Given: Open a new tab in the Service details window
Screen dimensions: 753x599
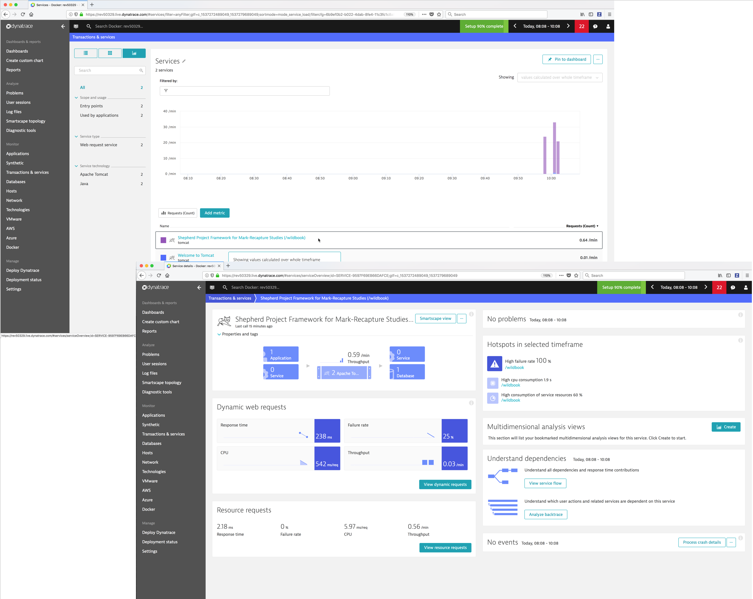Looking at the screenshot, I should [228, 266].
